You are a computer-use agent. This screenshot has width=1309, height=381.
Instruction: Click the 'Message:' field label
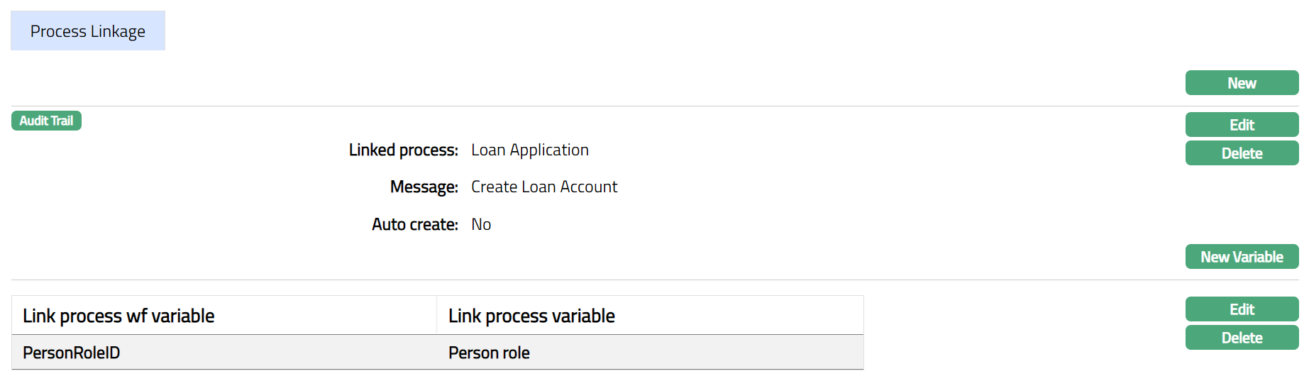pyautogui.click(x=424, y=187)
